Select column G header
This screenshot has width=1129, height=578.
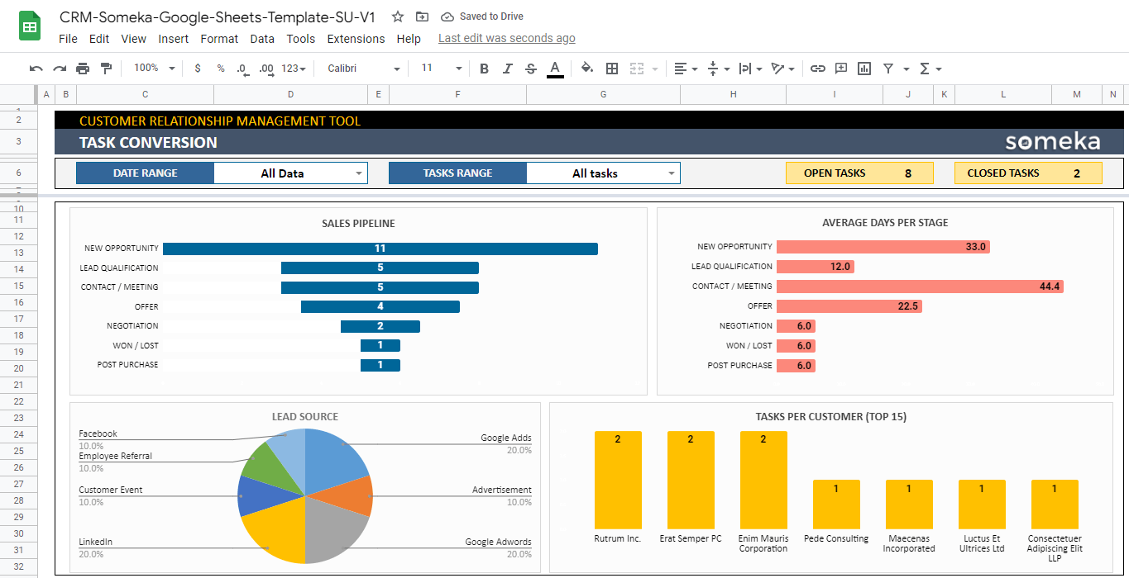[603, 94]
